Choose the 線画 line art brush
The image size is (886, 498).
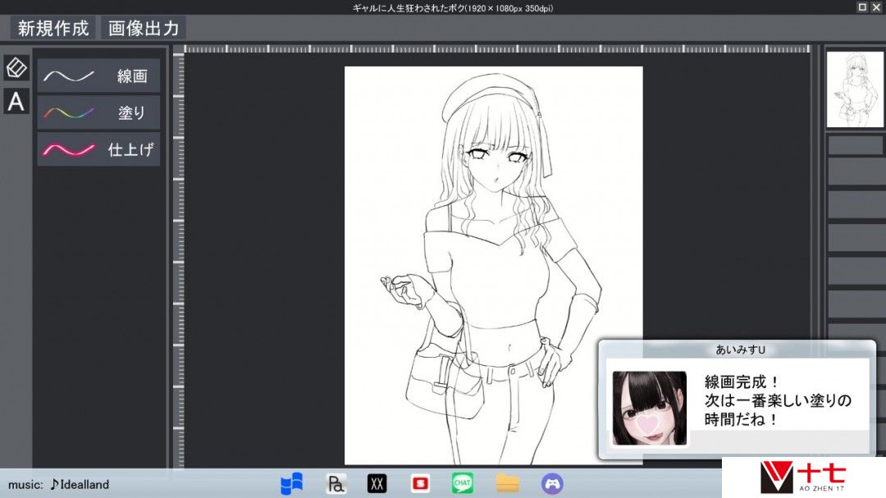(98, 75)
